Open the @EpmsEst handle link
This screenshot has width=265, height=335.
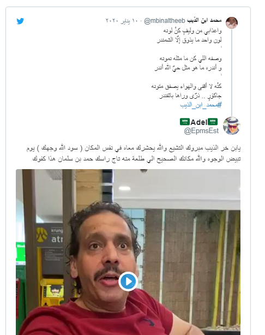pos(201,131)
